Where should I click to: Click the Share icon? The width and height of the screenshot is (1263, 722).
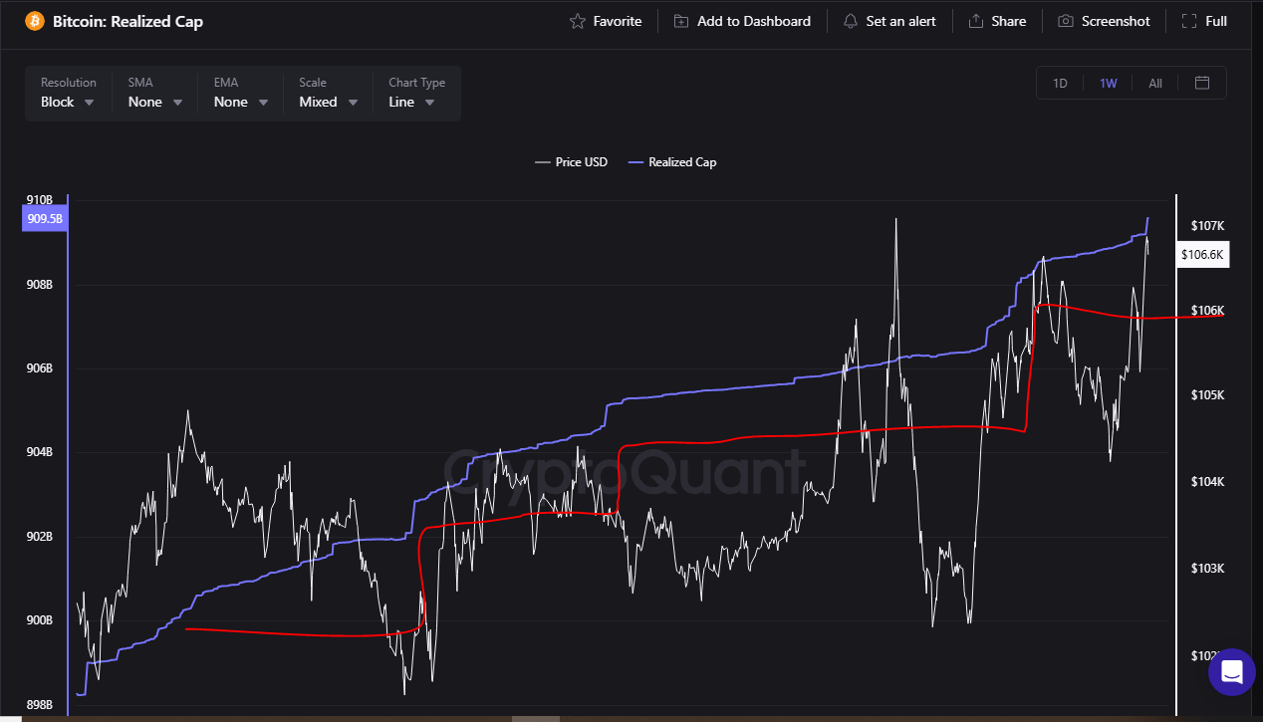[x=976, y=21]
